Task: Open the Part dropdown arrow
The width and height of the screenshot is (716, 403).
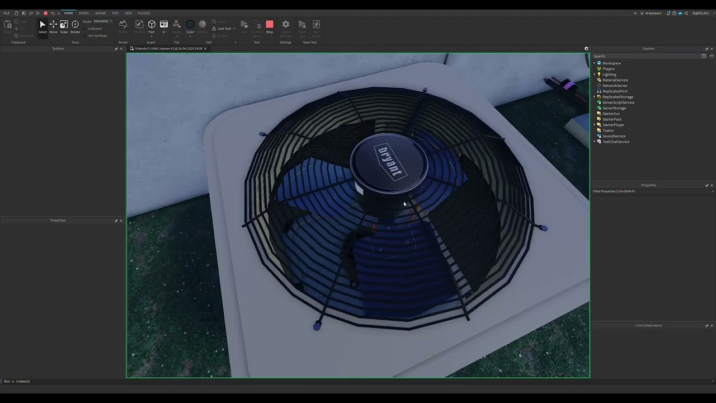Action: 152,36
